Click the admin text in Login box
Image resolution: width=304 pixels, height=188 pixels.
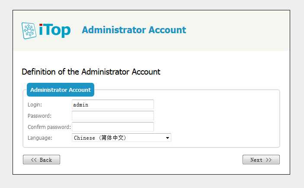point(81,105)
